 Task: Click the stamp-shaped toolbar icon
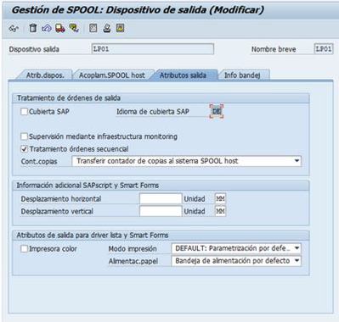click(x=107, y=28)
